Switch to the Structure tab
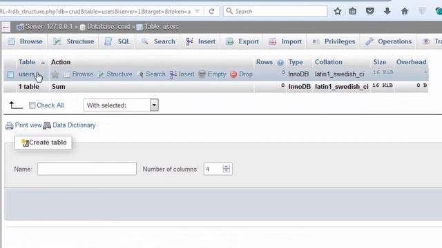The width and height of the screenshot is (442, 248). point(73,41)
